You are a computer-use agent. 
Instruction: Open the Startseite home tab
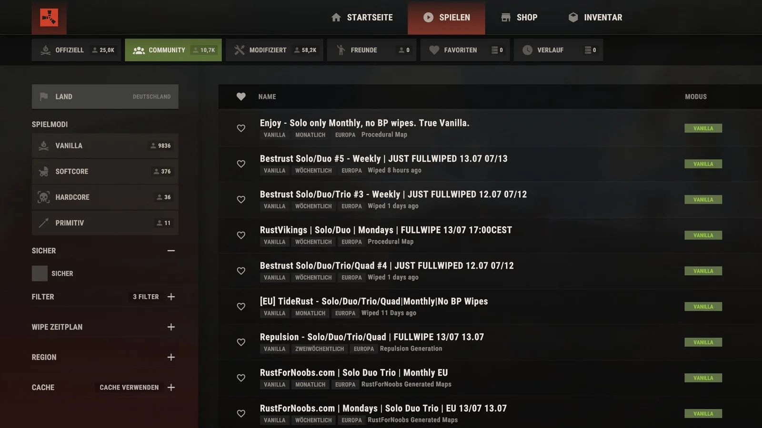point(362,18)
